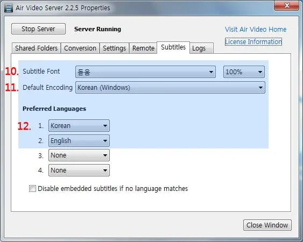This screenshot has width=303, height=242.
Task: Select the Subtitles tab
Action: [x=173, y=47]
